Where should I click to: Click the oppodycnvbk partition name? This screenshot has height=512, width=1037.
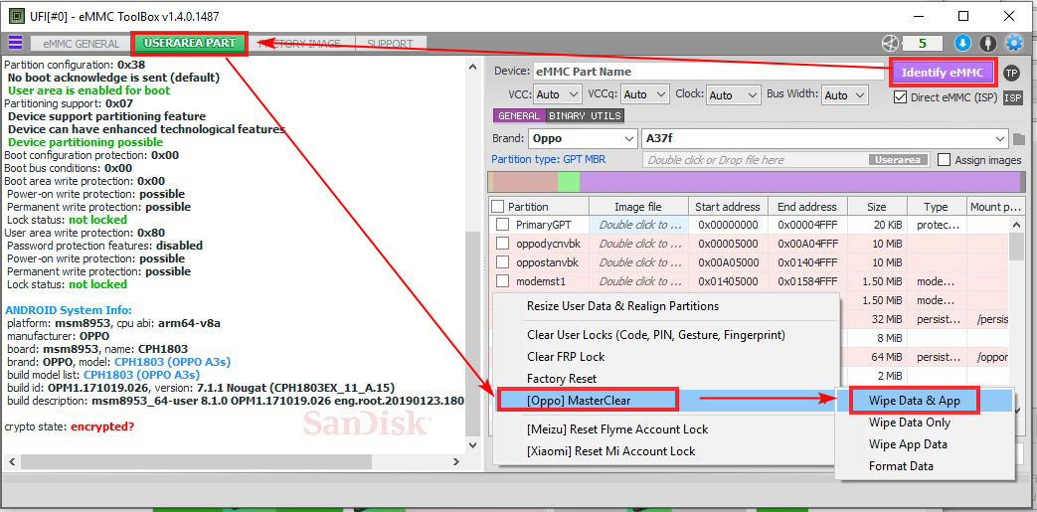(548, 244)
